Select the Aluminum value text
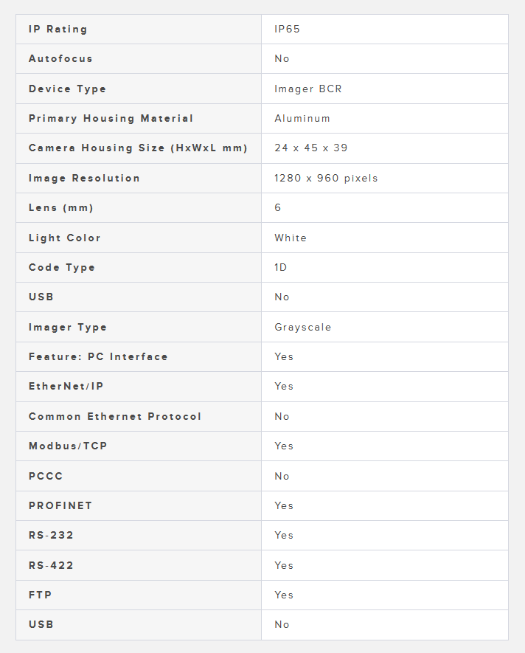 (302, 119)
